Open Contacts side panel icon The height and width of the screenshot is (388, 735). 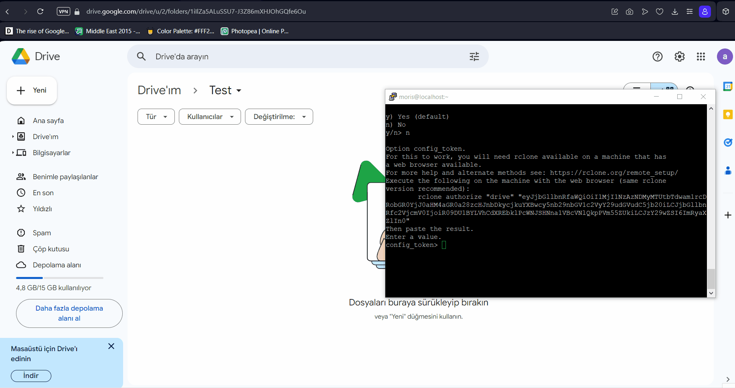coord(727,170)
